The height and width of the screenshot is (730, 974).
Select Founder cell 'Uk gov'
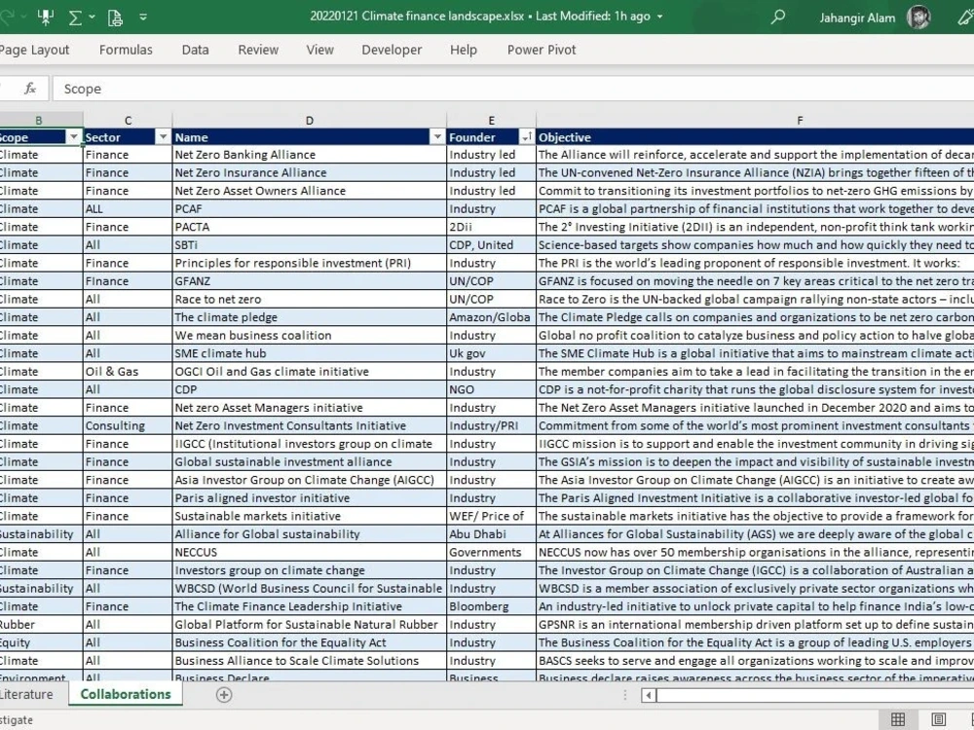[491, 353]
